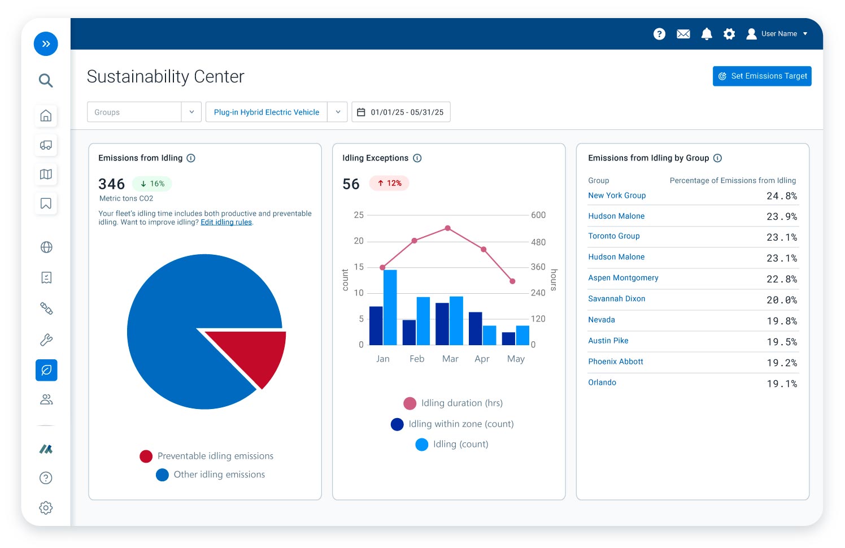Click the active Sustainability leaf icon

[46, 370]
